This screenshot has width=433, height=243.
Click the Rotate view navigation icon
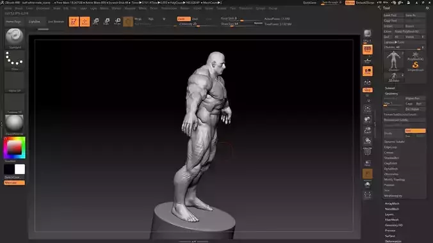pyautogui.click(x=367, y=141)
